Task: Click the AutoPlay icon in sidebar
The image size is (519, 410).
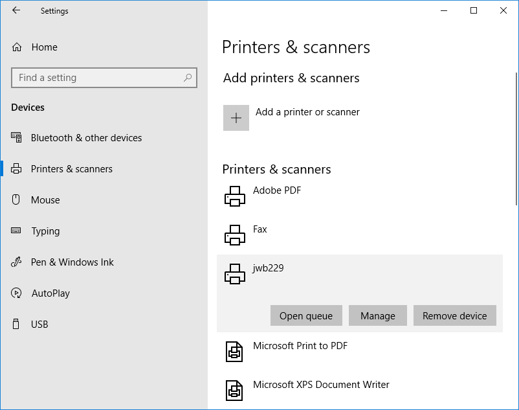Action: 17,293
